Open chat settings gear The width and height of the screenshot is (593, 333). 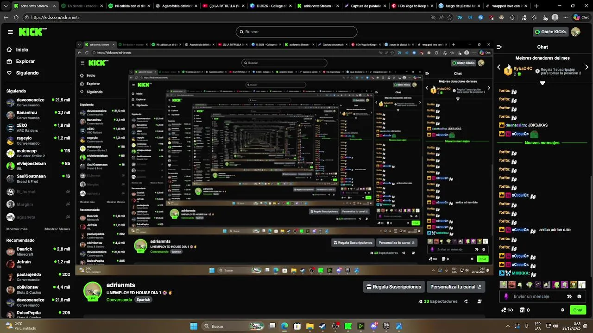coord(563,310)
